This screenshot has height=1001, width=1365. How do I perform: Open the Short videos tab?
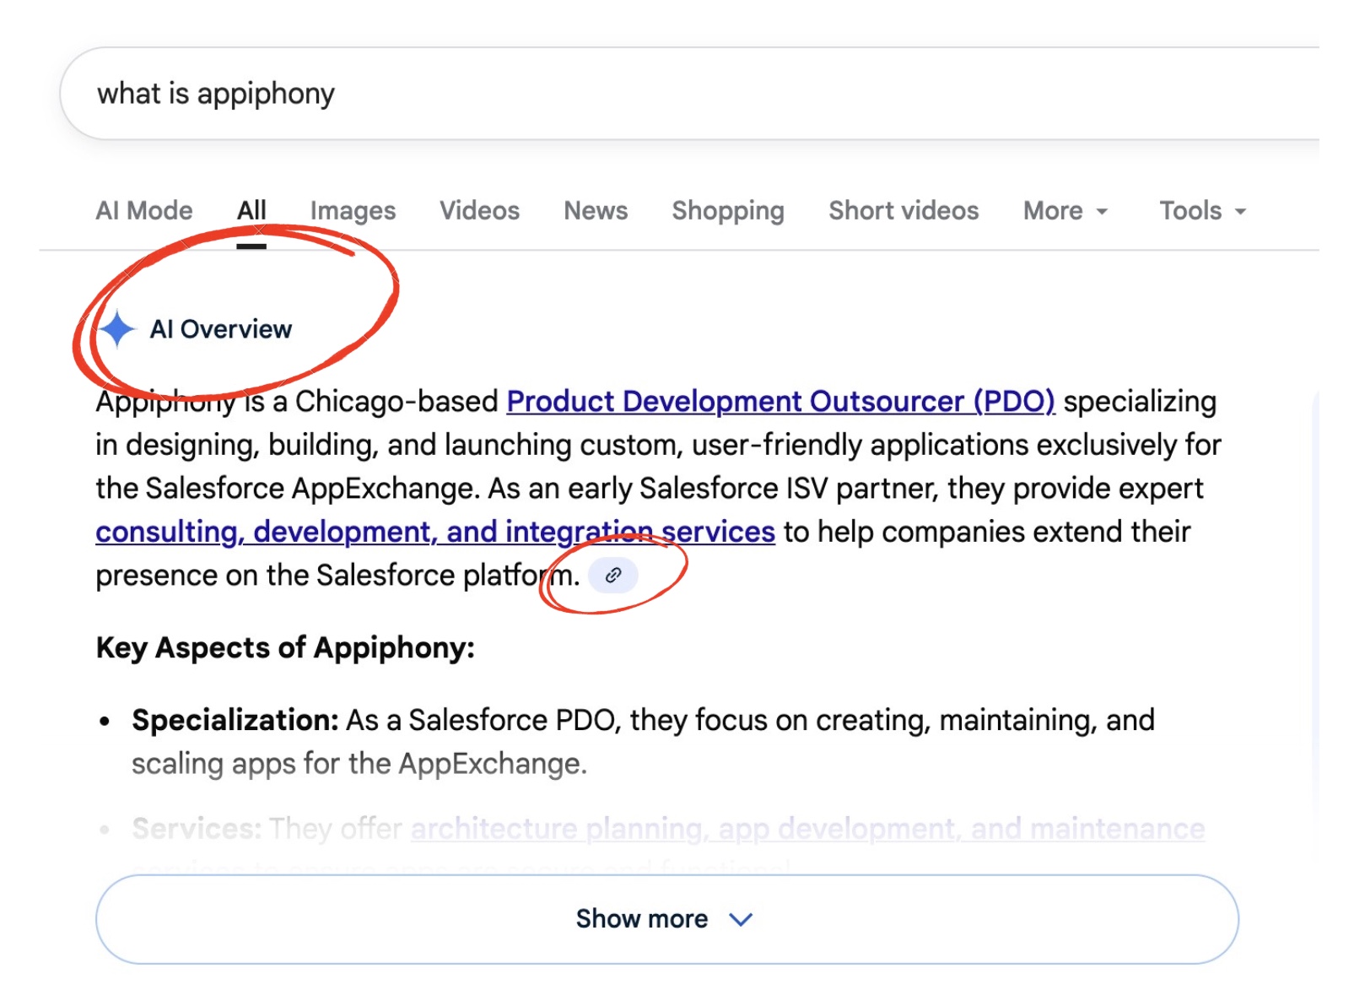tap(904, 211)
